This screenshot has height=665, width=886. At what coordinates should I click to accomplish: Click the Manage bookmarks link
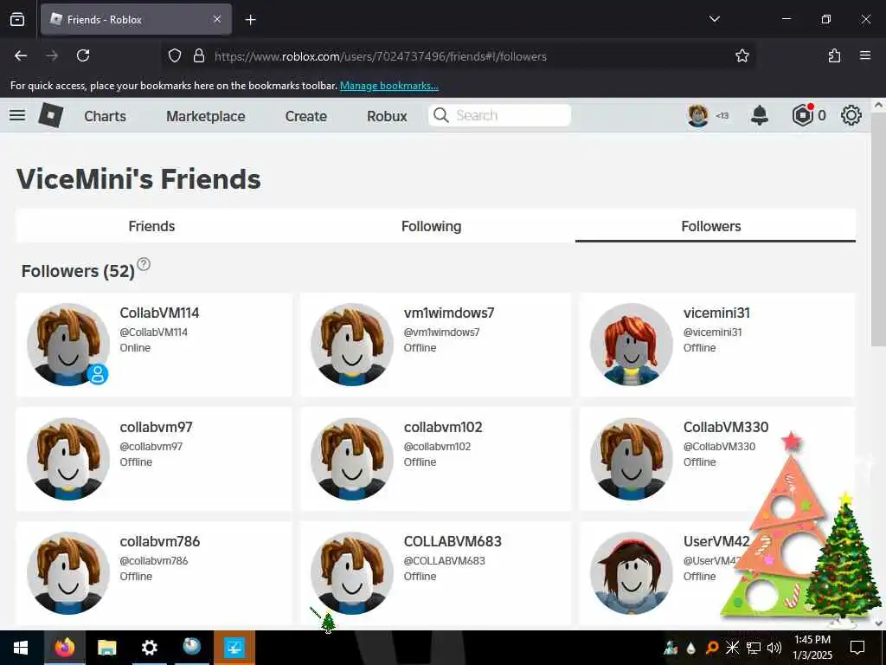coord(388,86)
